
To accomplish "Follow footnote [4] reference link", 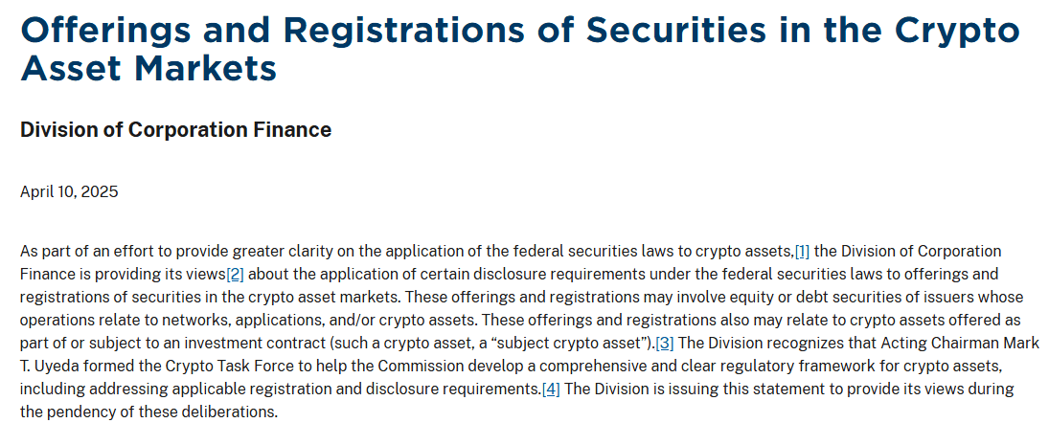I will (551, 389).
